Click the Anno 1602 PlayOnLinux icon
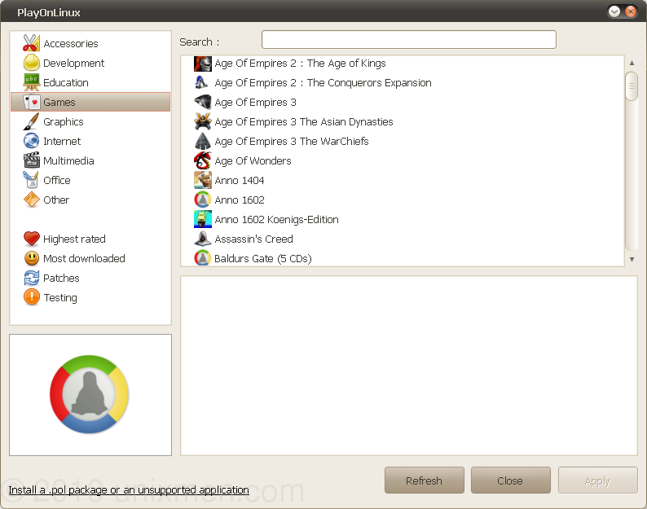 pyautogui.click(x=203, y=200)
